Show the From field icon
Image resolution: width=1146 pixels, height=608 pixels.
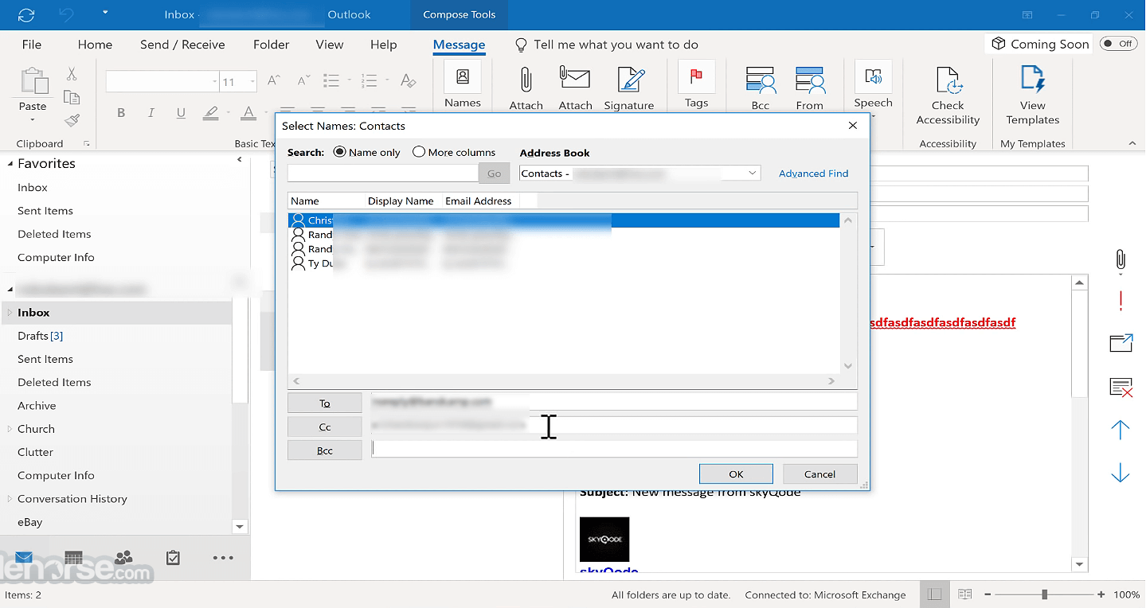(x=810, y=80)
